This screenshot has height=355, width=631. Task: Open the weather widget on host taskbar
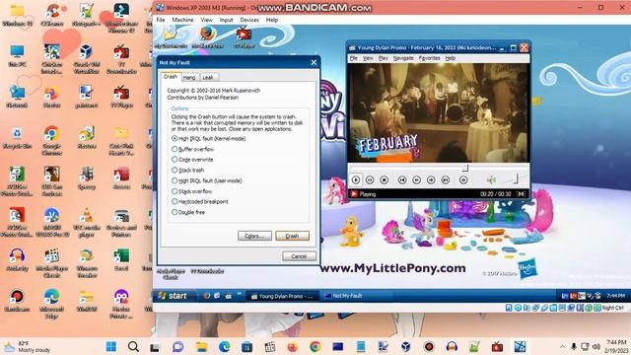click(28, 346)
